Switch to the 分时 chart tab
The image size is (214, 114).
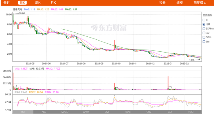click(x=6, y=3)
